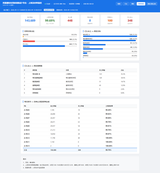Select the A-PA11 row label
The height and width of the screenshot is (173, 160).
[x=27, y=142]
